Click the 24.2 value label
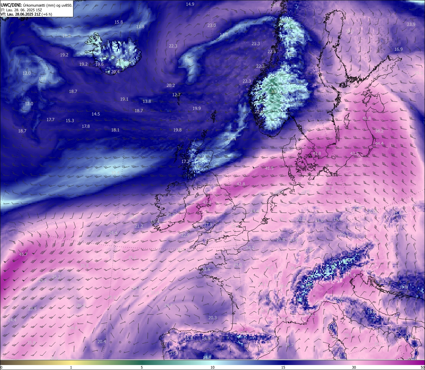 [250, 248]
